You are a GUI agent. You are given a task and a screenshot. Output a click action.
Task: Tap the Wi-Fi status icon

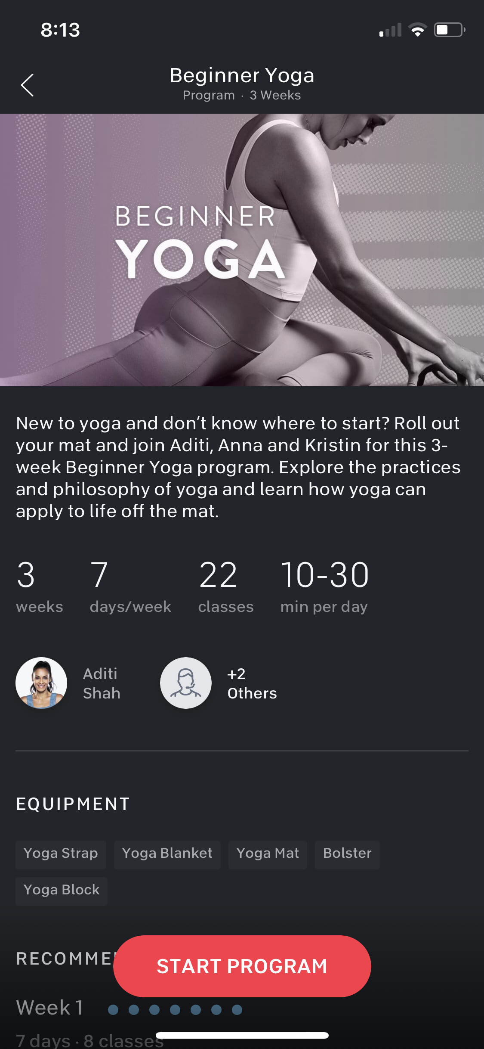(417, 30)
